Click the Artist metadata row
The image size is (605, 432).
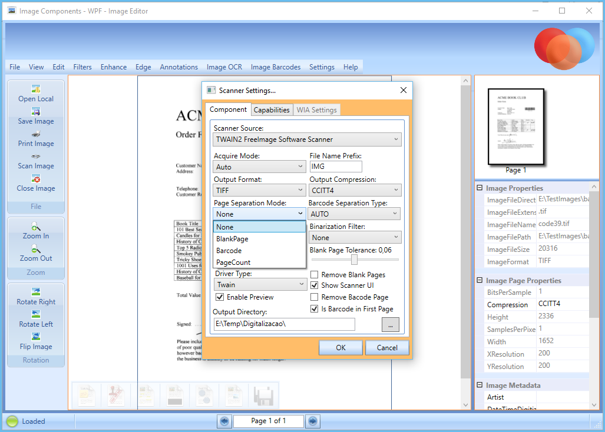click(x=536, y=397)
